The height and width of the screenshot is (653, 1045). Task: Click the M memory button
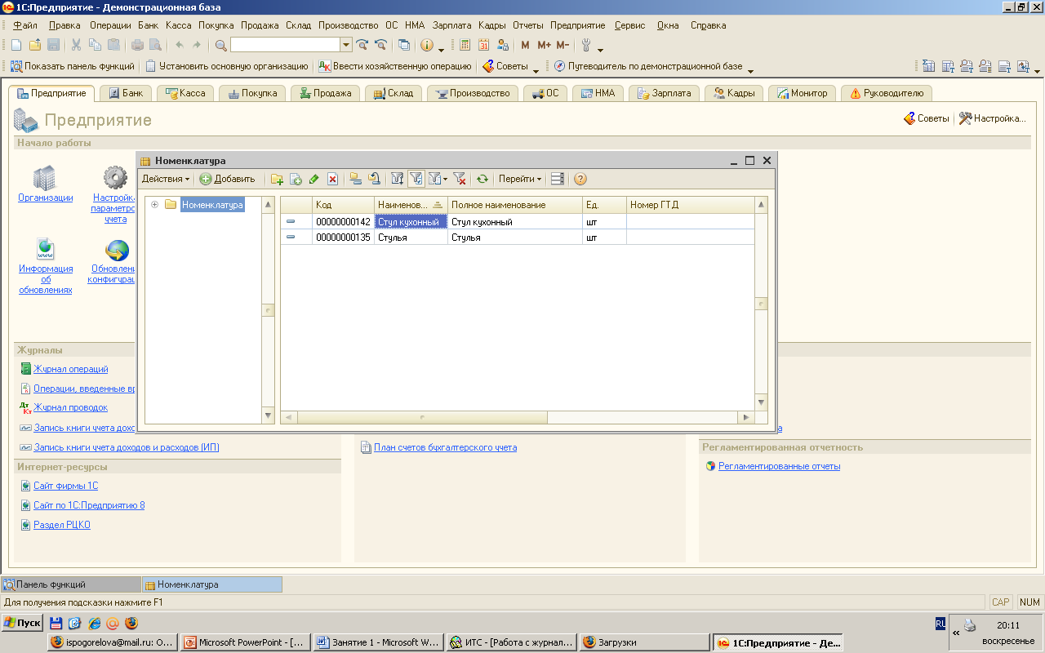click(525, 45)
